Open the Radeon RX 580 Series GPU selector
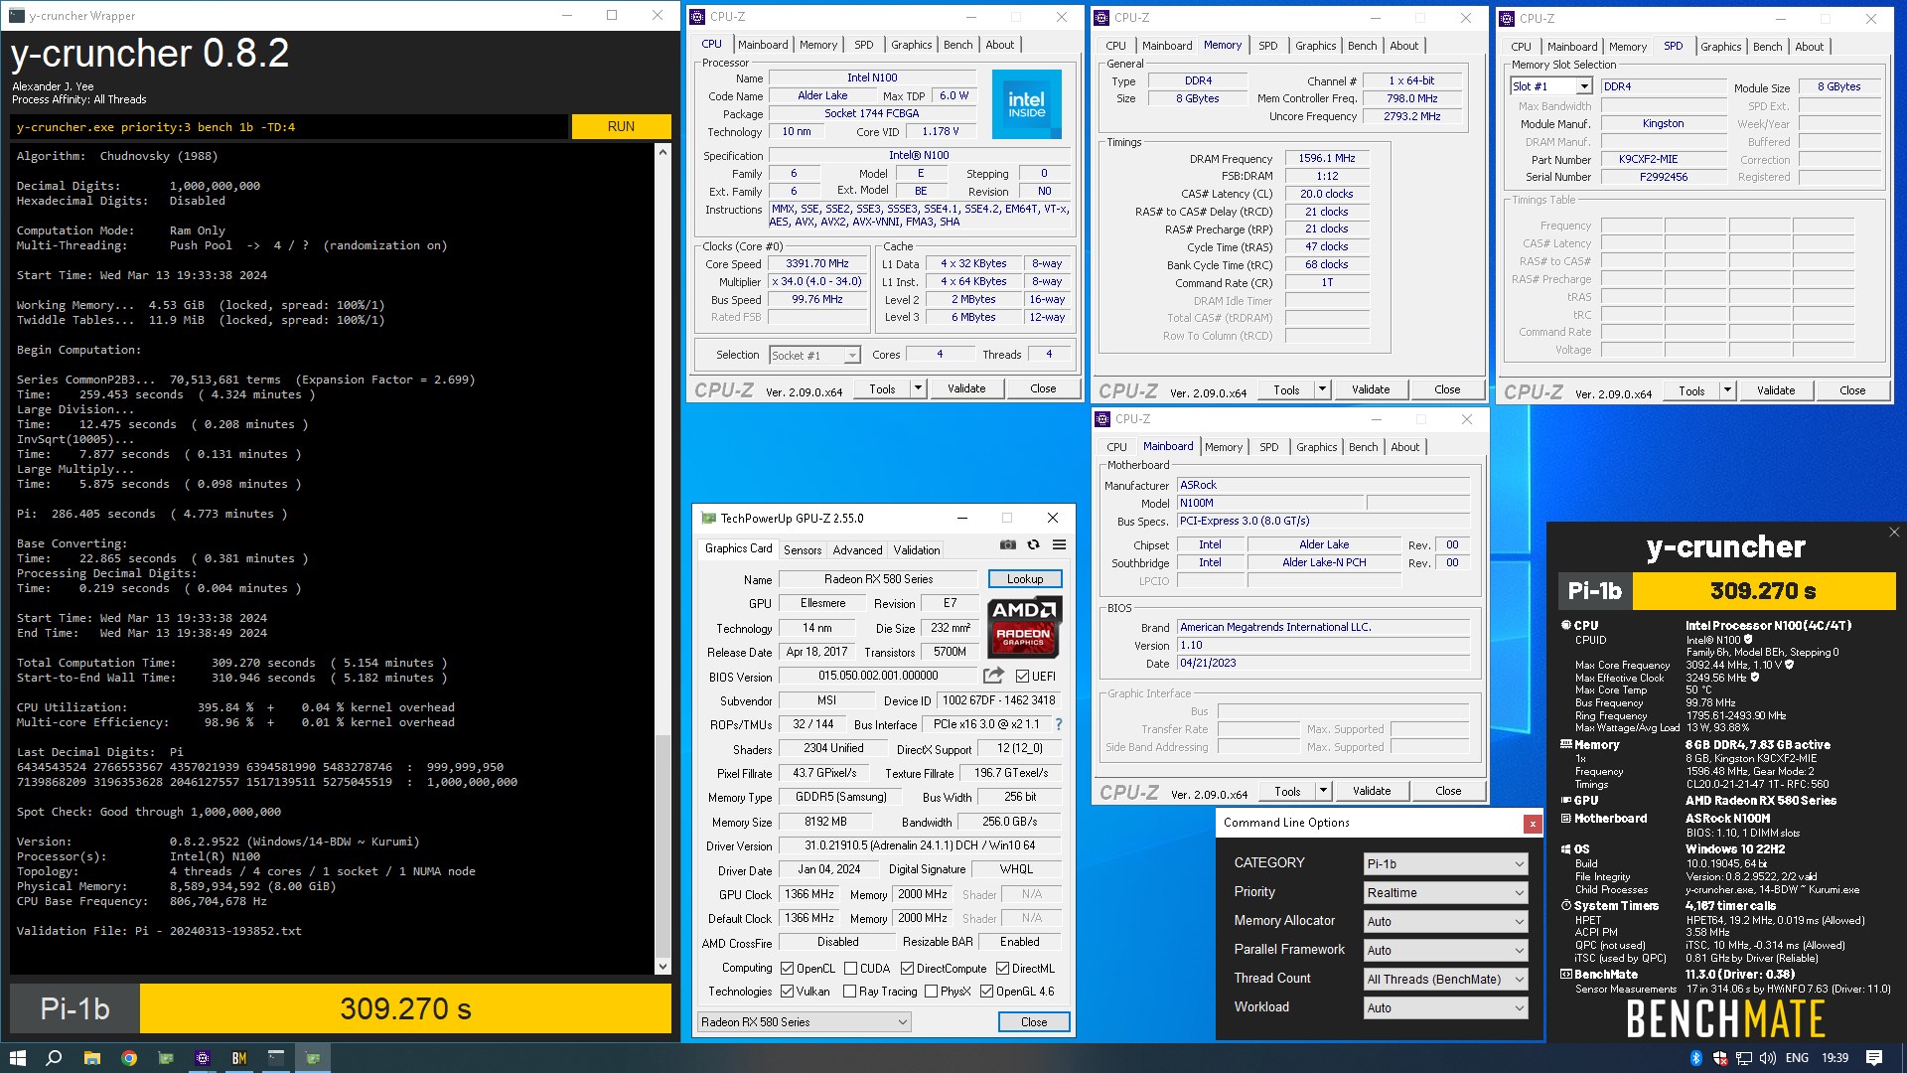 [x=805, y=1022]
